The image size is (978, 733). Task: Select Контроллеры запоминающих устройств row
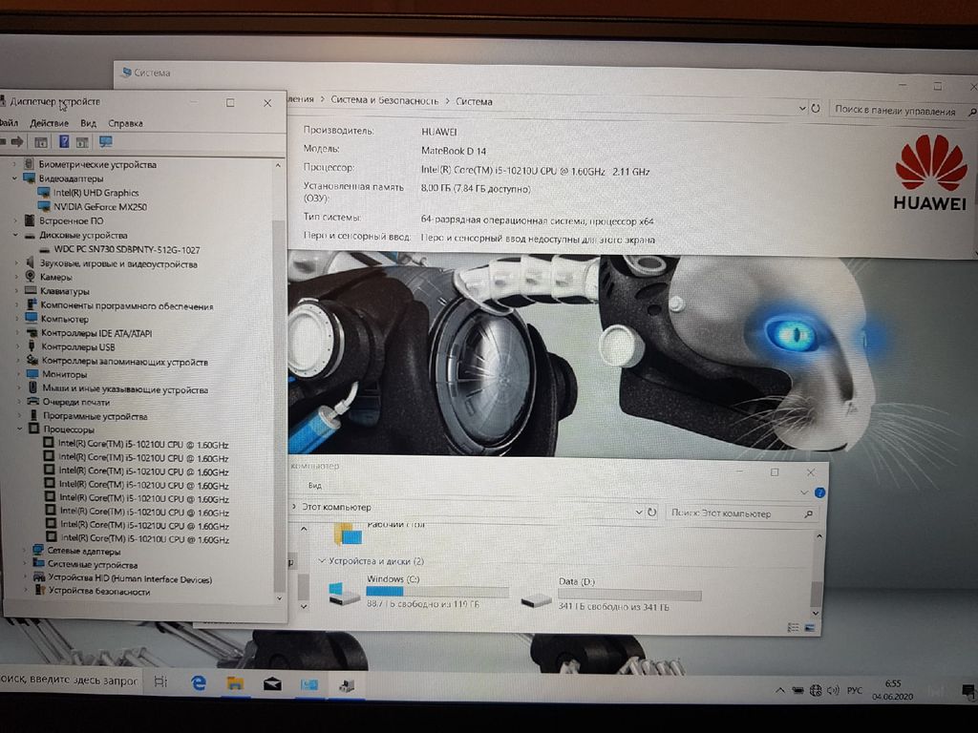[x=125, y=361]
